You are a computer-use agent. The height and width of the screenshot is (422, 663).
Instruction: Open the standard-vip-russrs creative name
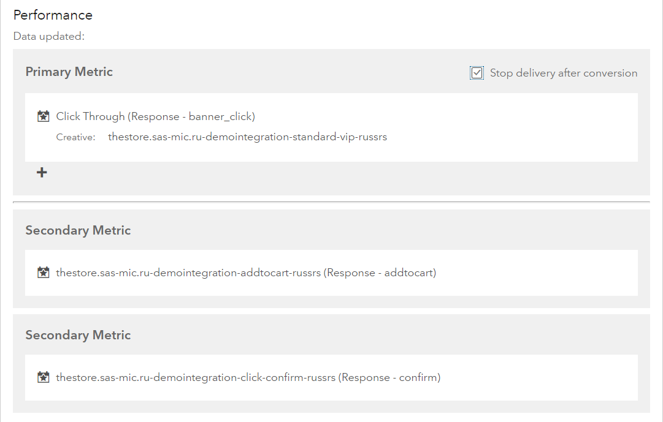pos(247,137)
